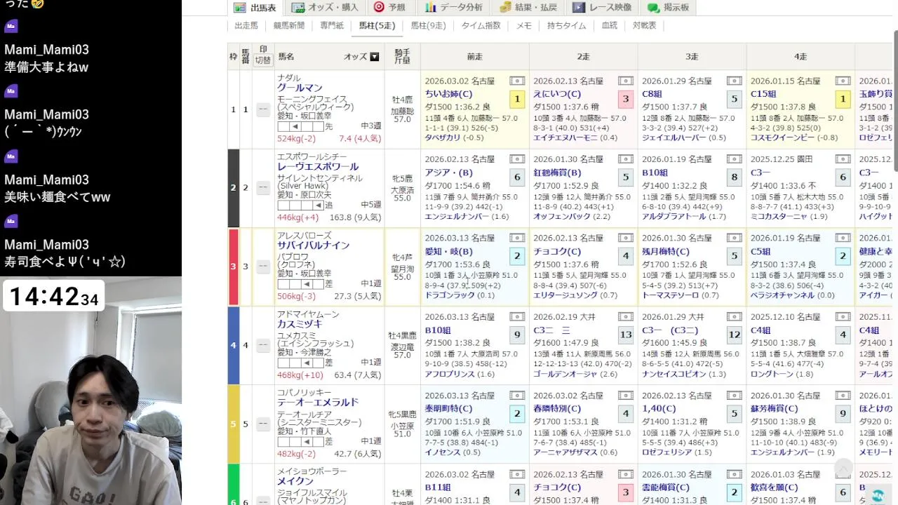This screenshot has width=898, height=505.
Task: Select 競馬新聞 sub-tab
Action: [x=289, y=25]
